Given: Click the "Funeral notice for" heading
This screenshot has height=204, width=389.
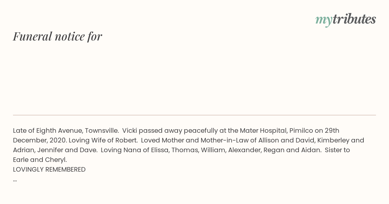Looking at the screenshot, I should [x=57, y=36].
